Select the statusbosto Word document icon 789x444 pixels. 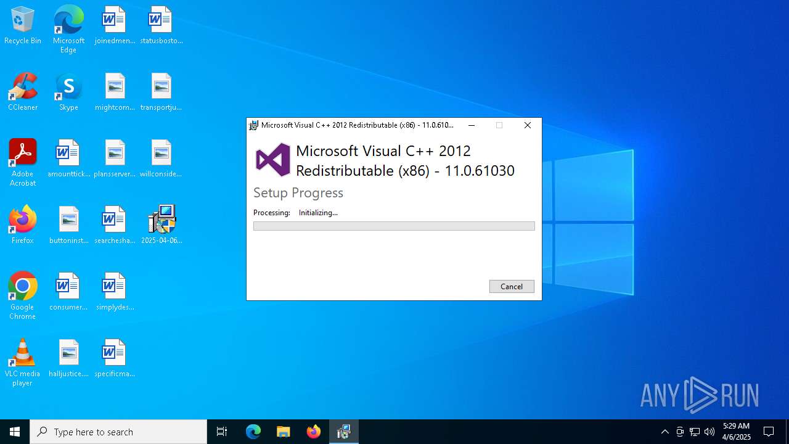[161, 26]
